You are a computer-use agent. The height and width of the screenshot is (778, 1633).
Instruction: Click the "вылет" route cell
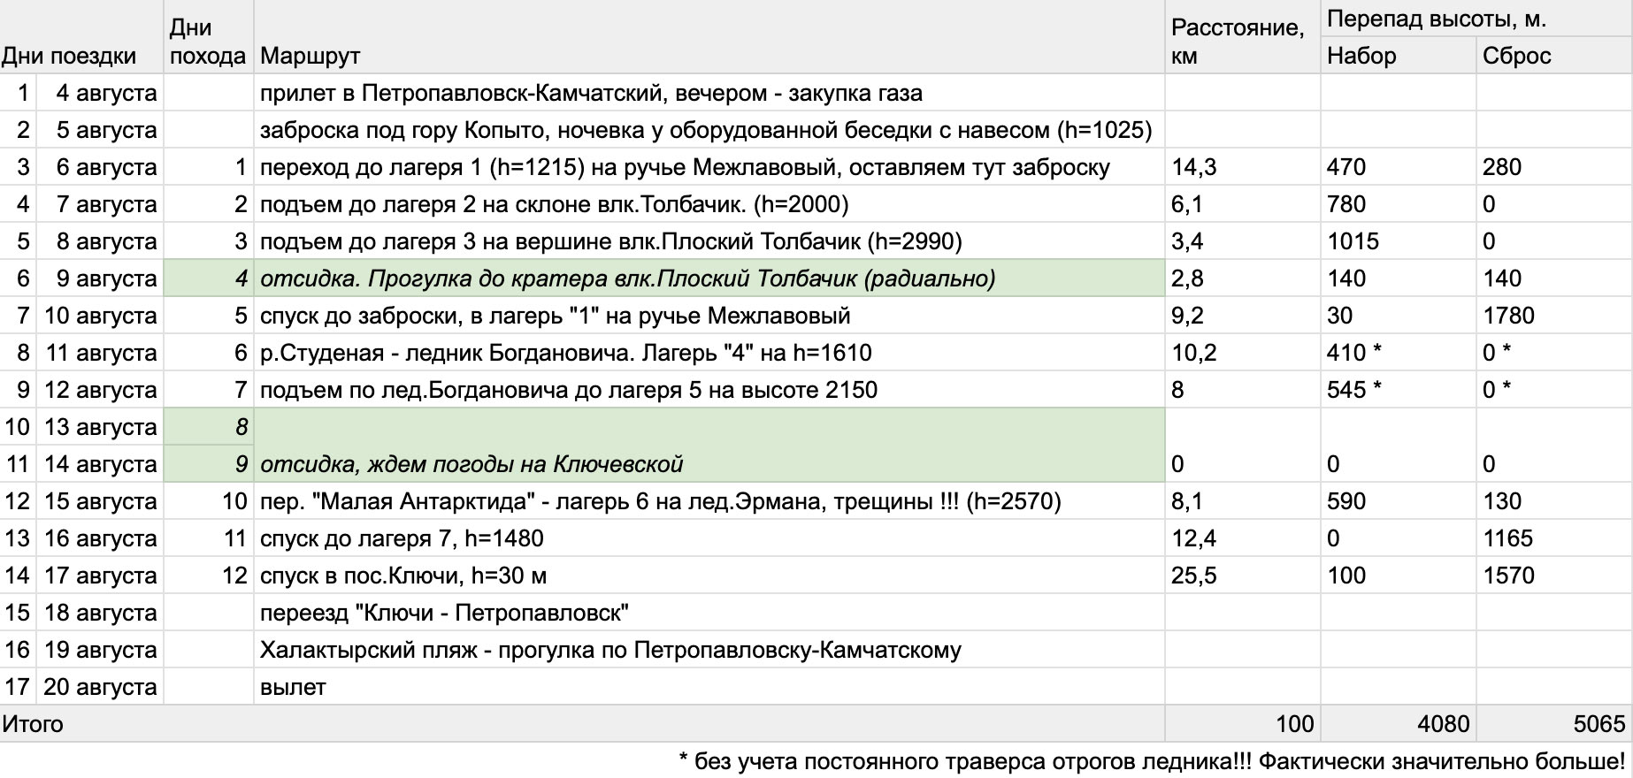(x=709, y=687)
